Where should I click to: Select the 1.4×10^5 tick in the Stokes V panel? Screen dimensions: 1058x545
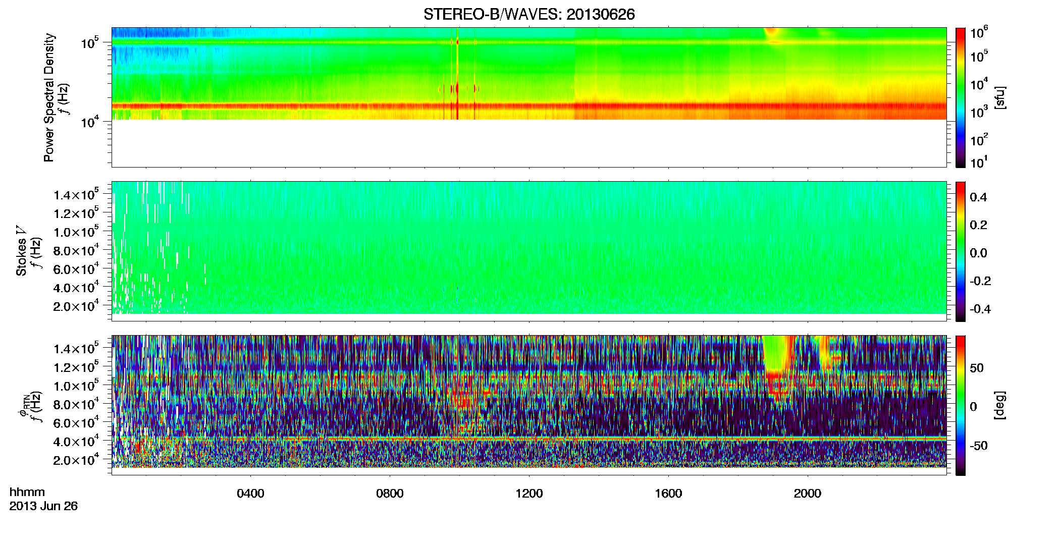[x=76, y=195]
